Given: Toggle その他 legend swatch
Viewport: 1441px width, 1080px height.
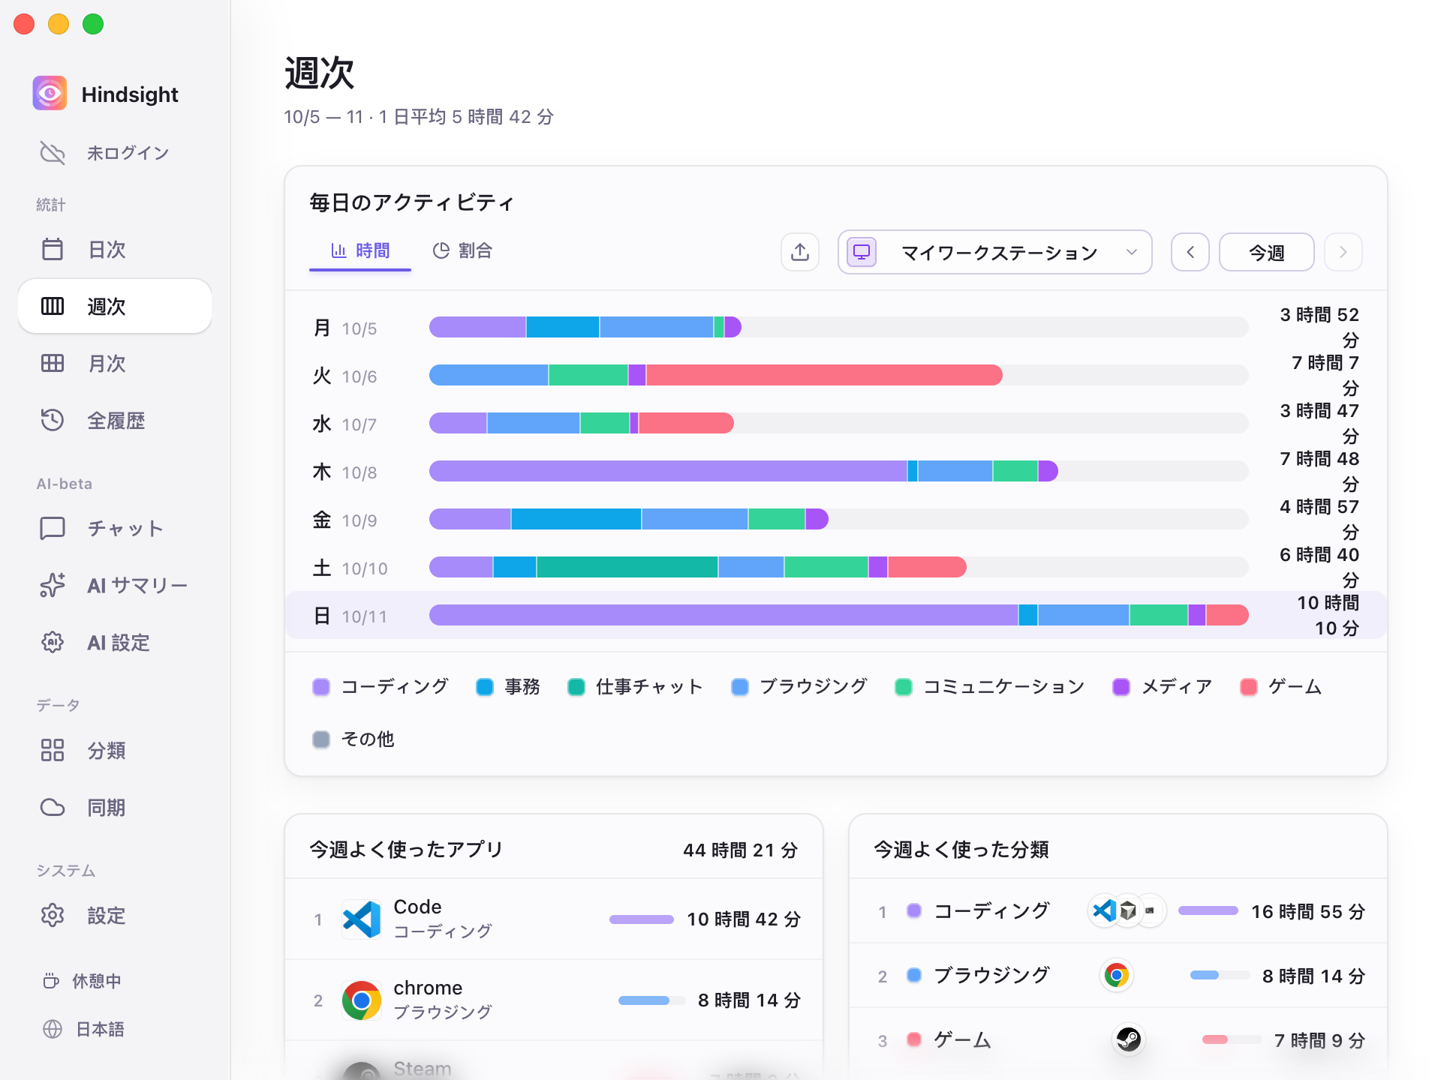Looking at the screenshot, I should (x=321, y=739).
